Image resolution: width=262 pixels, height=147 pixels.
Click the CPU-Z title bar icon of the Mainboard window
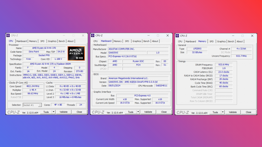93,36
